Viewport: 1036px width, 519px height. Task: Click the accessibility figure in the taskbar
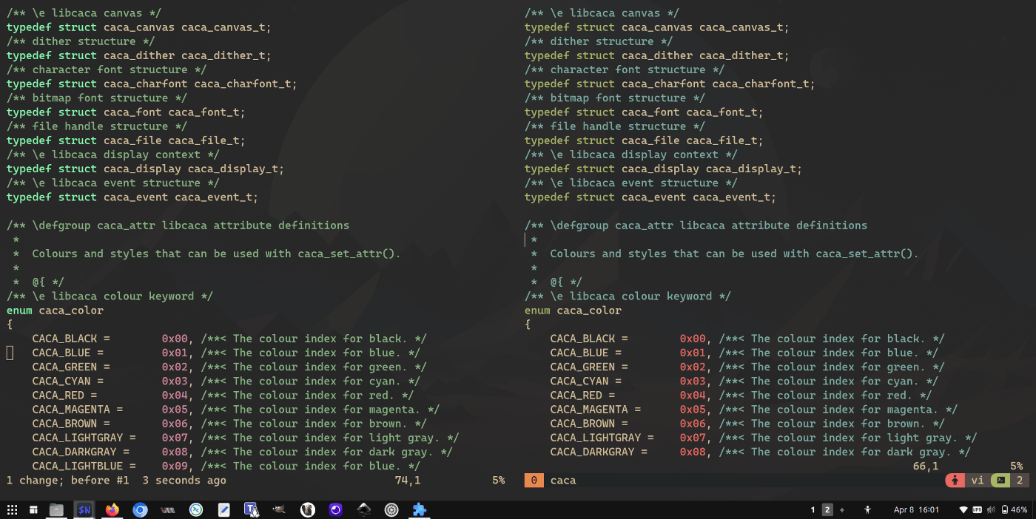point(869,509)
